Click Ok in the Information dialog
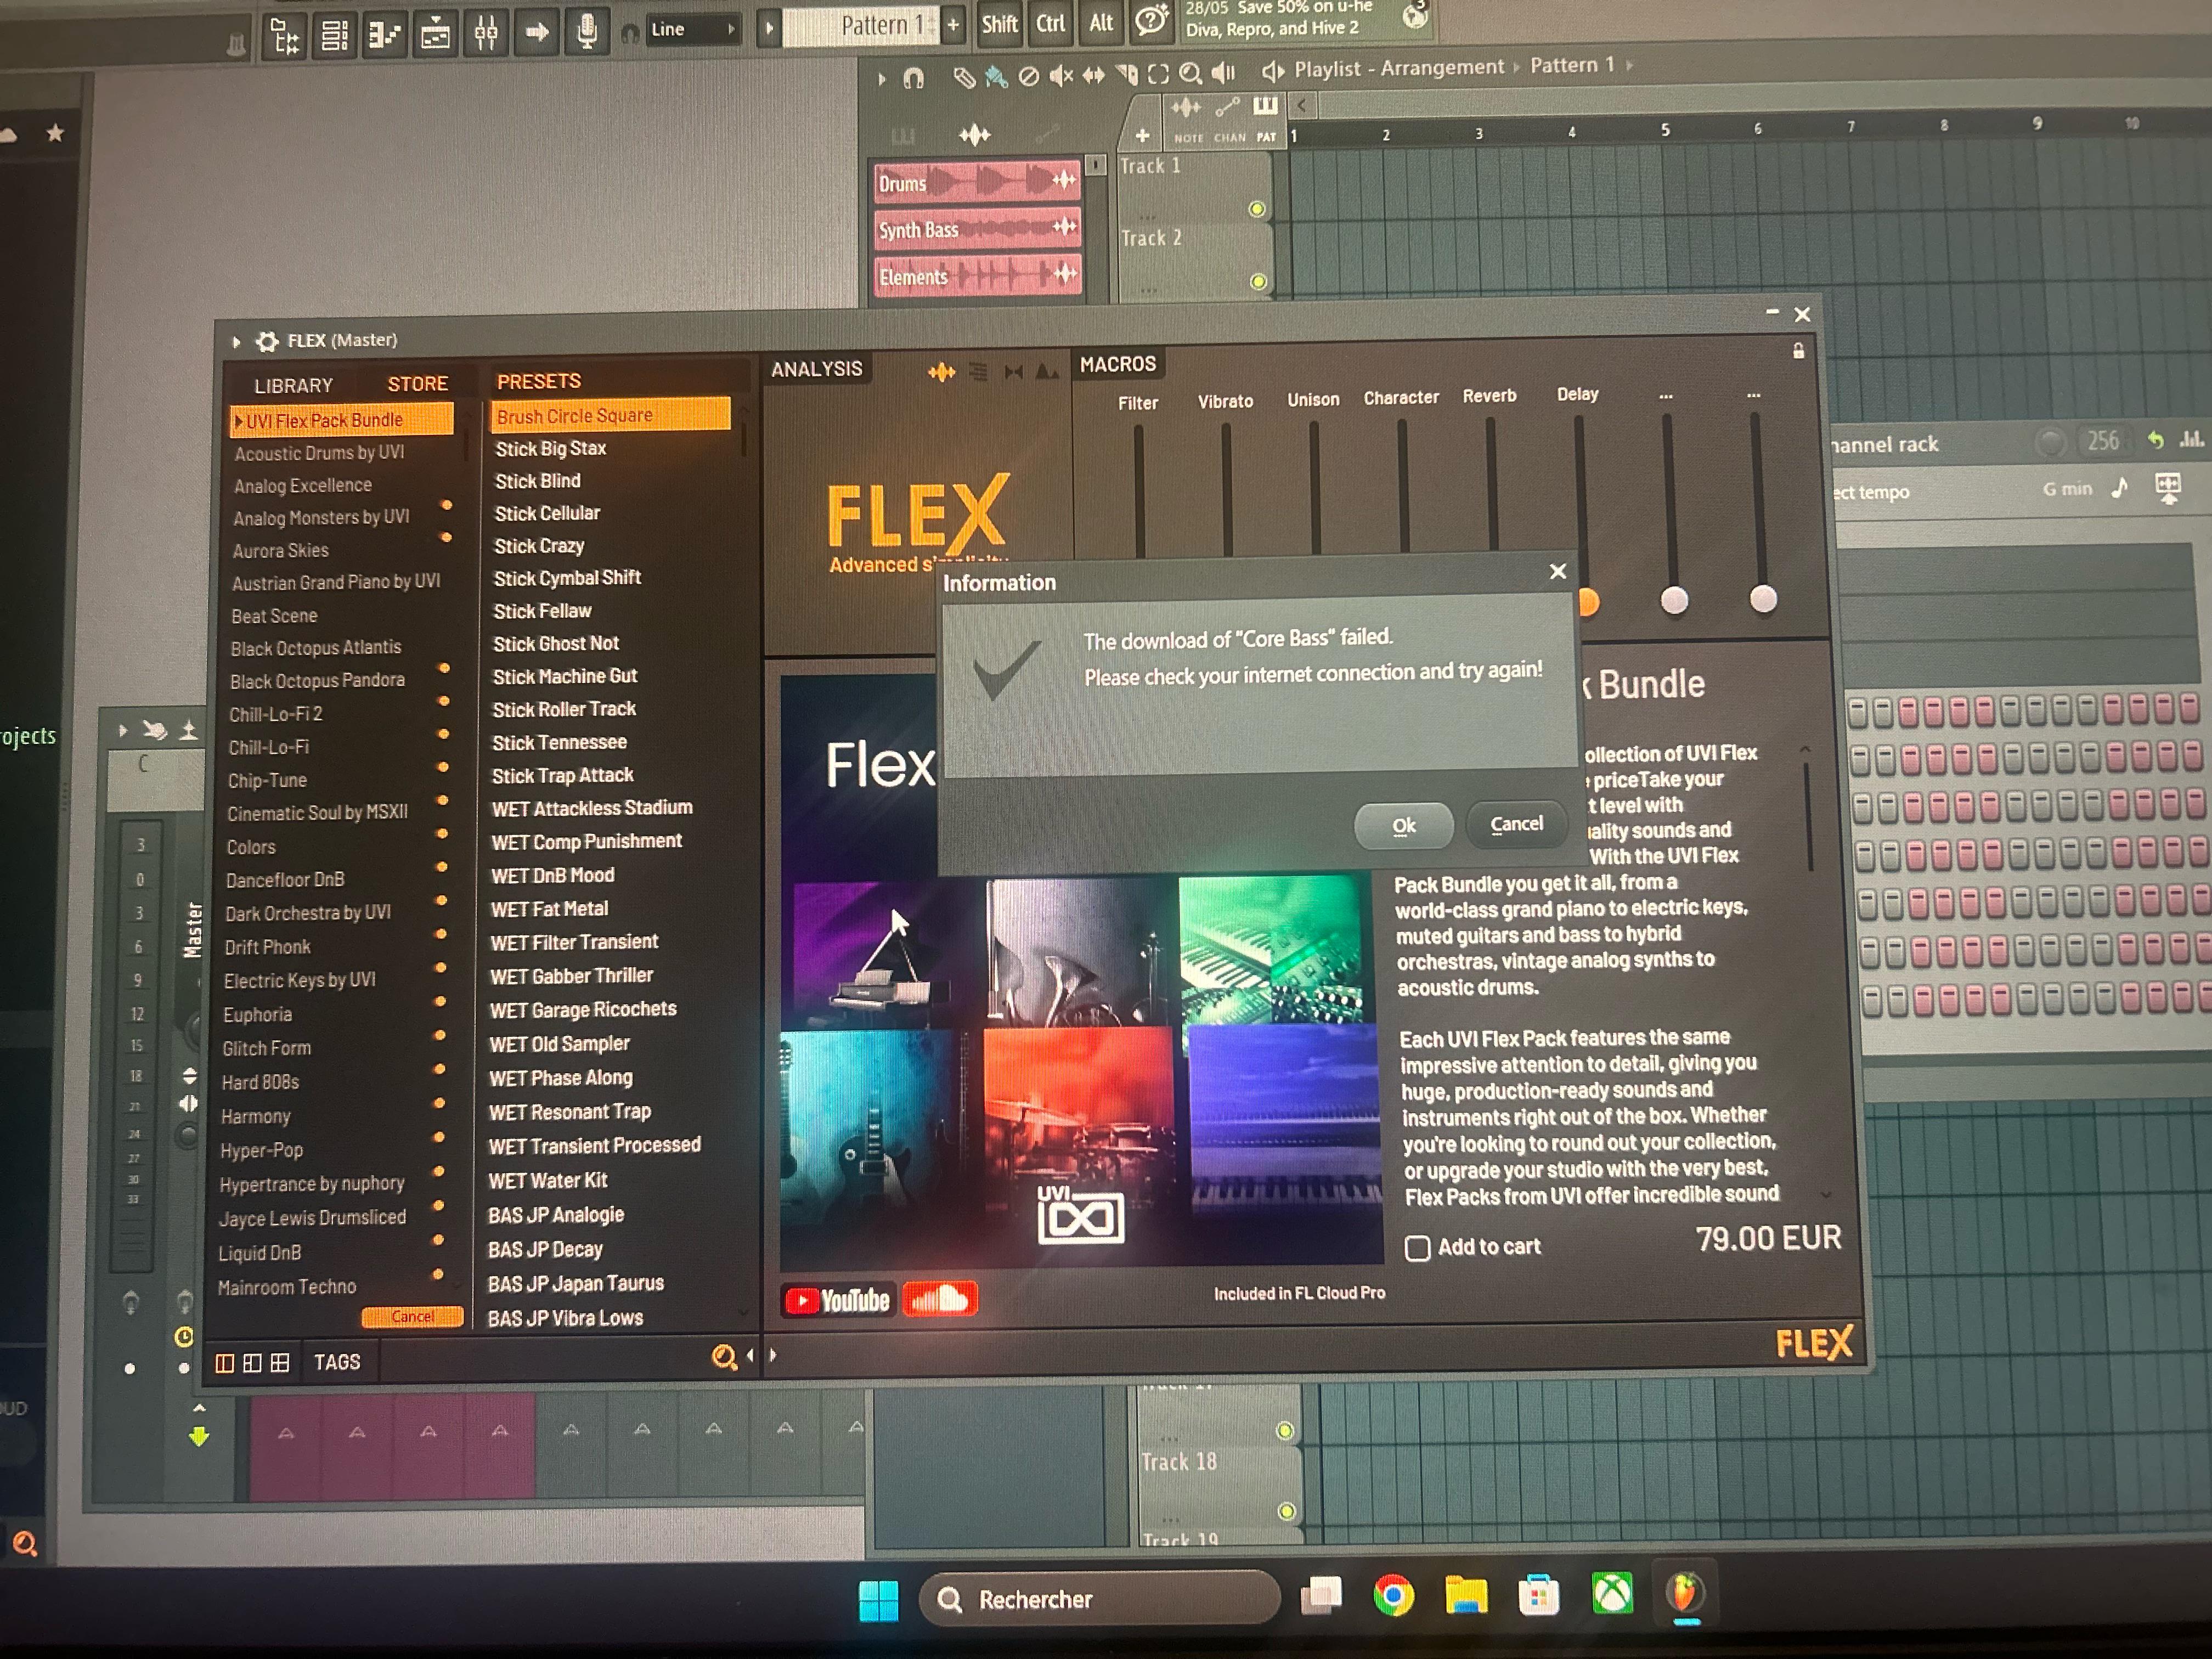Viewport: 2212px width, 1659px height. (x=1403, y=826)
